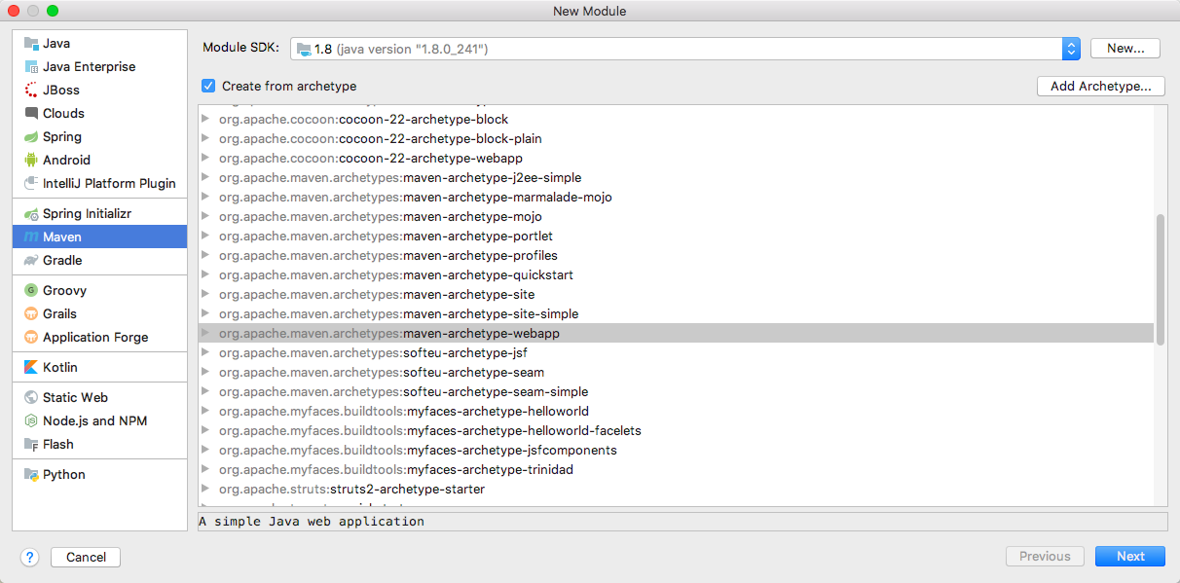Click the orange Grails icon
The image size is (1180, 583).
[31, 314]
